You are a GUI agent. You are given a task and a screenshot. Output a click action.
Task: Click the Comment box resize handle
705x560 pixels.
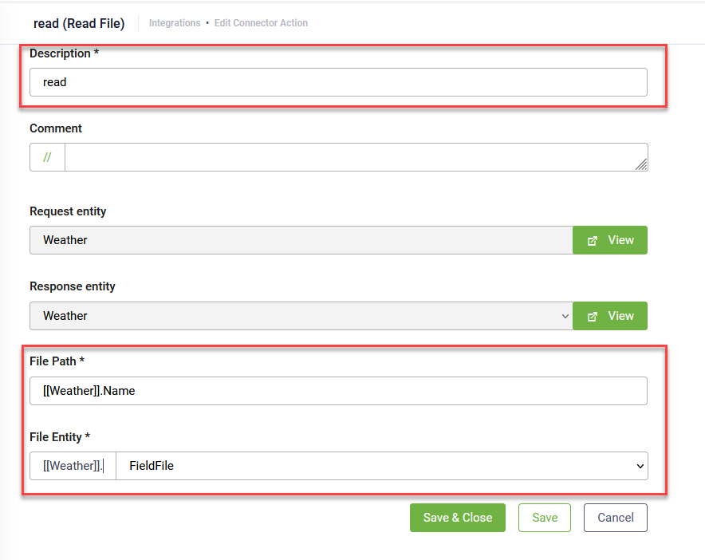(641, 164)
